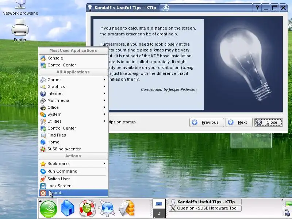Open the Printer desktop icon

20,30
